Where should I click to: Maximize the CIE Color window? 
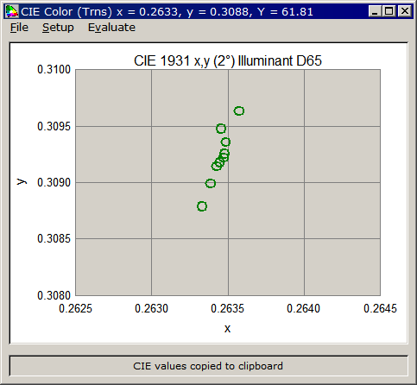[x=389, y=11]
